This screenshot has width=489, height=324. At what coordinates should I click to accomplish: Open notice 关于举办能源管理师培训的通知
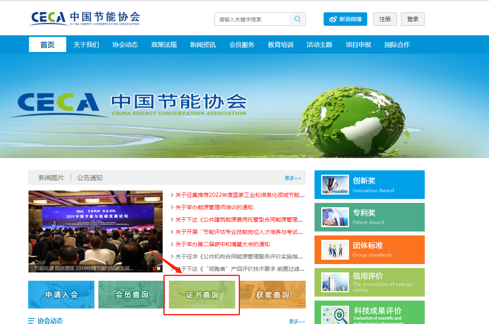click(214, 207)
